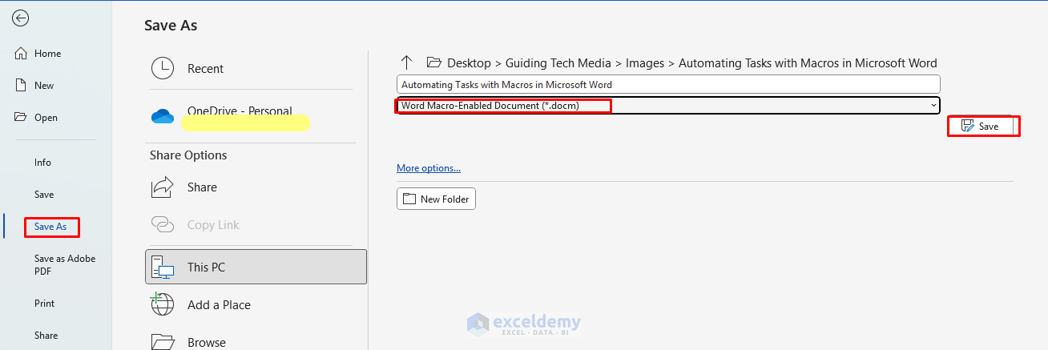Viewport: 1048px width, 350px height.
Task: Choose Save as Adobe PDF option
Action: (x=64, y=264)
